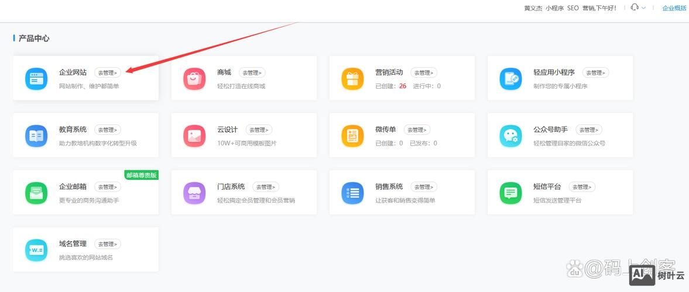Click the 企业邮箱 title text
The height and width of the screenshot is (292, 689).
[73, 186]
